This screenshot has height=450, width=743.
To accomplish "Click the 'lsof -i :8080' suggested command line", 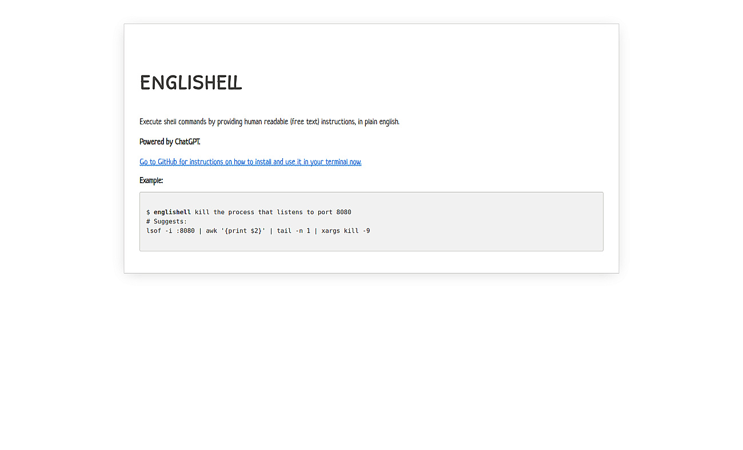I will coord(258,231).
